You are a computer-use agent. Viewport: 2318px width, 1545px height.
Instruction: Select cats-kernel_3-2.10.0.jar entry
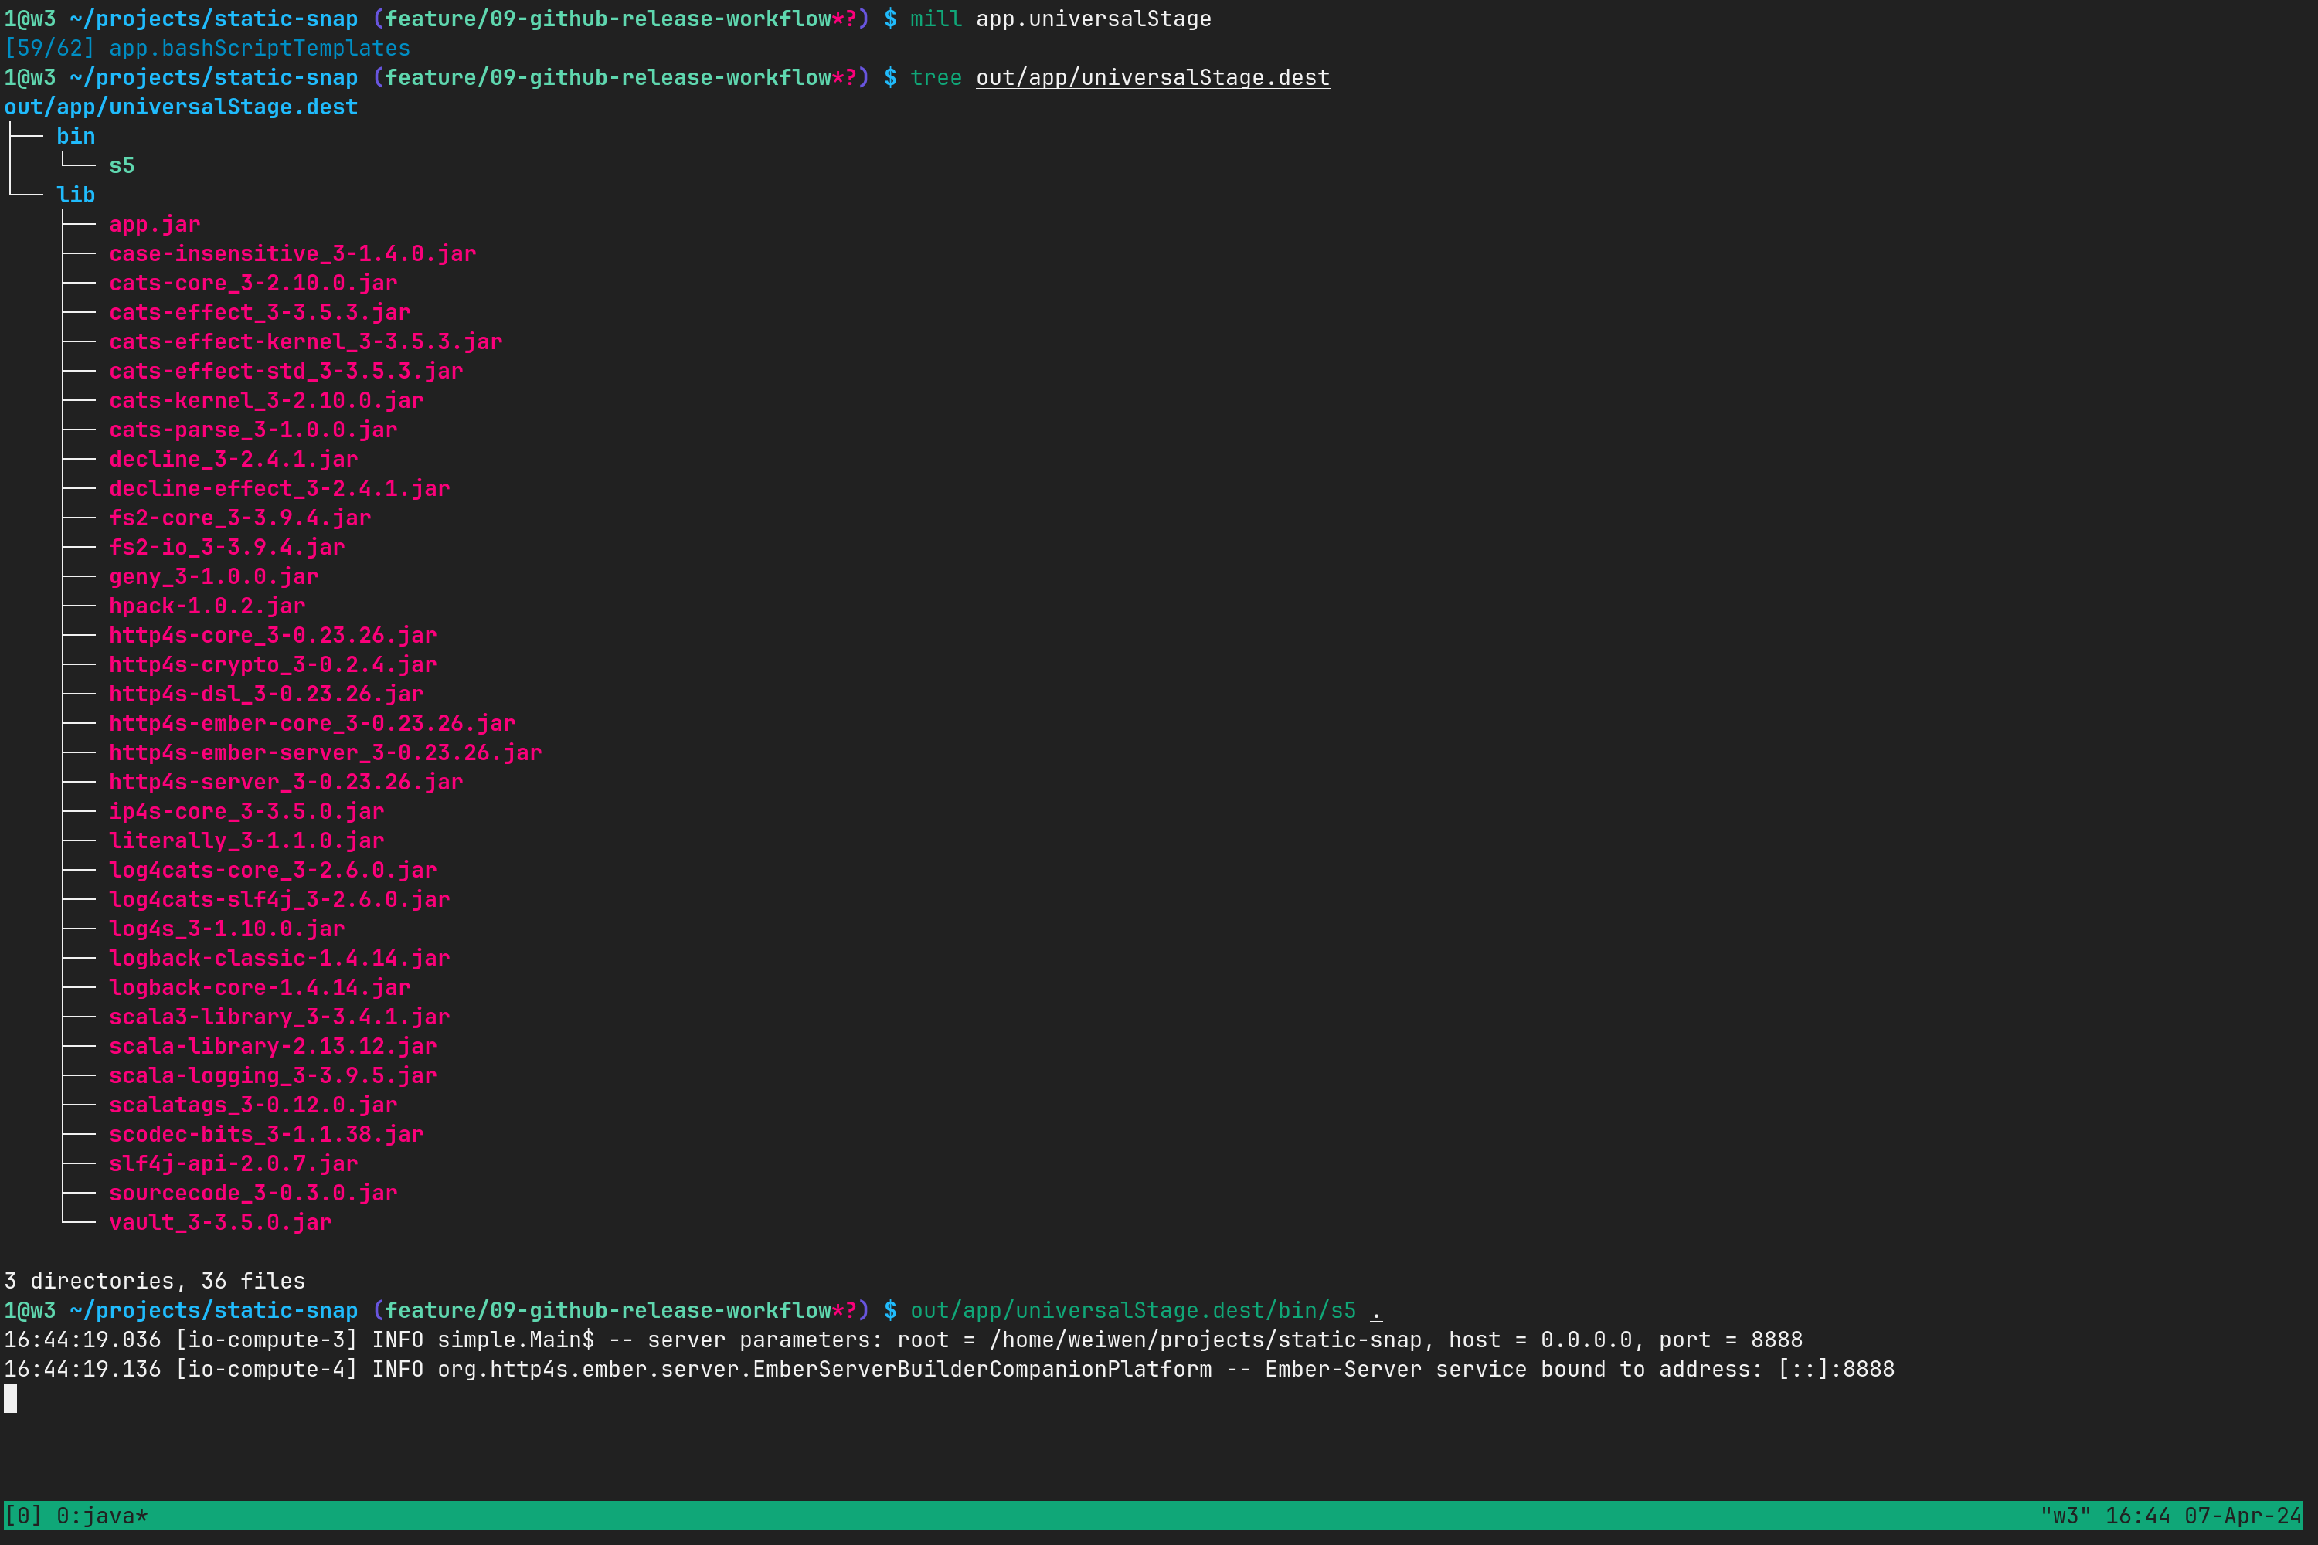(x=266, y=400)
